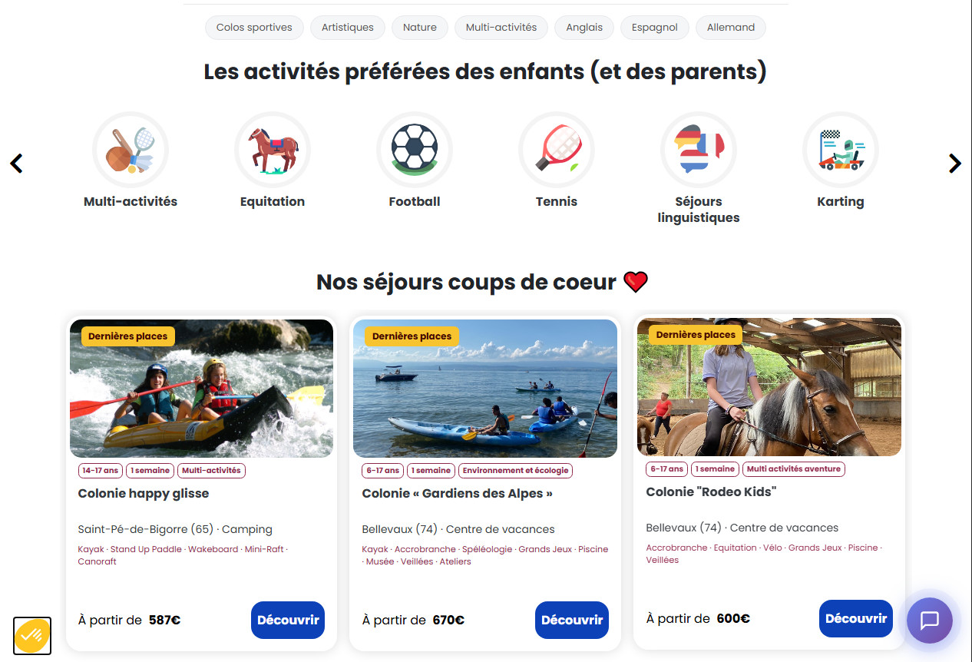Choose the Football soccer ball icon
This screenshot has width=972, height=662.
pos(415,150)
